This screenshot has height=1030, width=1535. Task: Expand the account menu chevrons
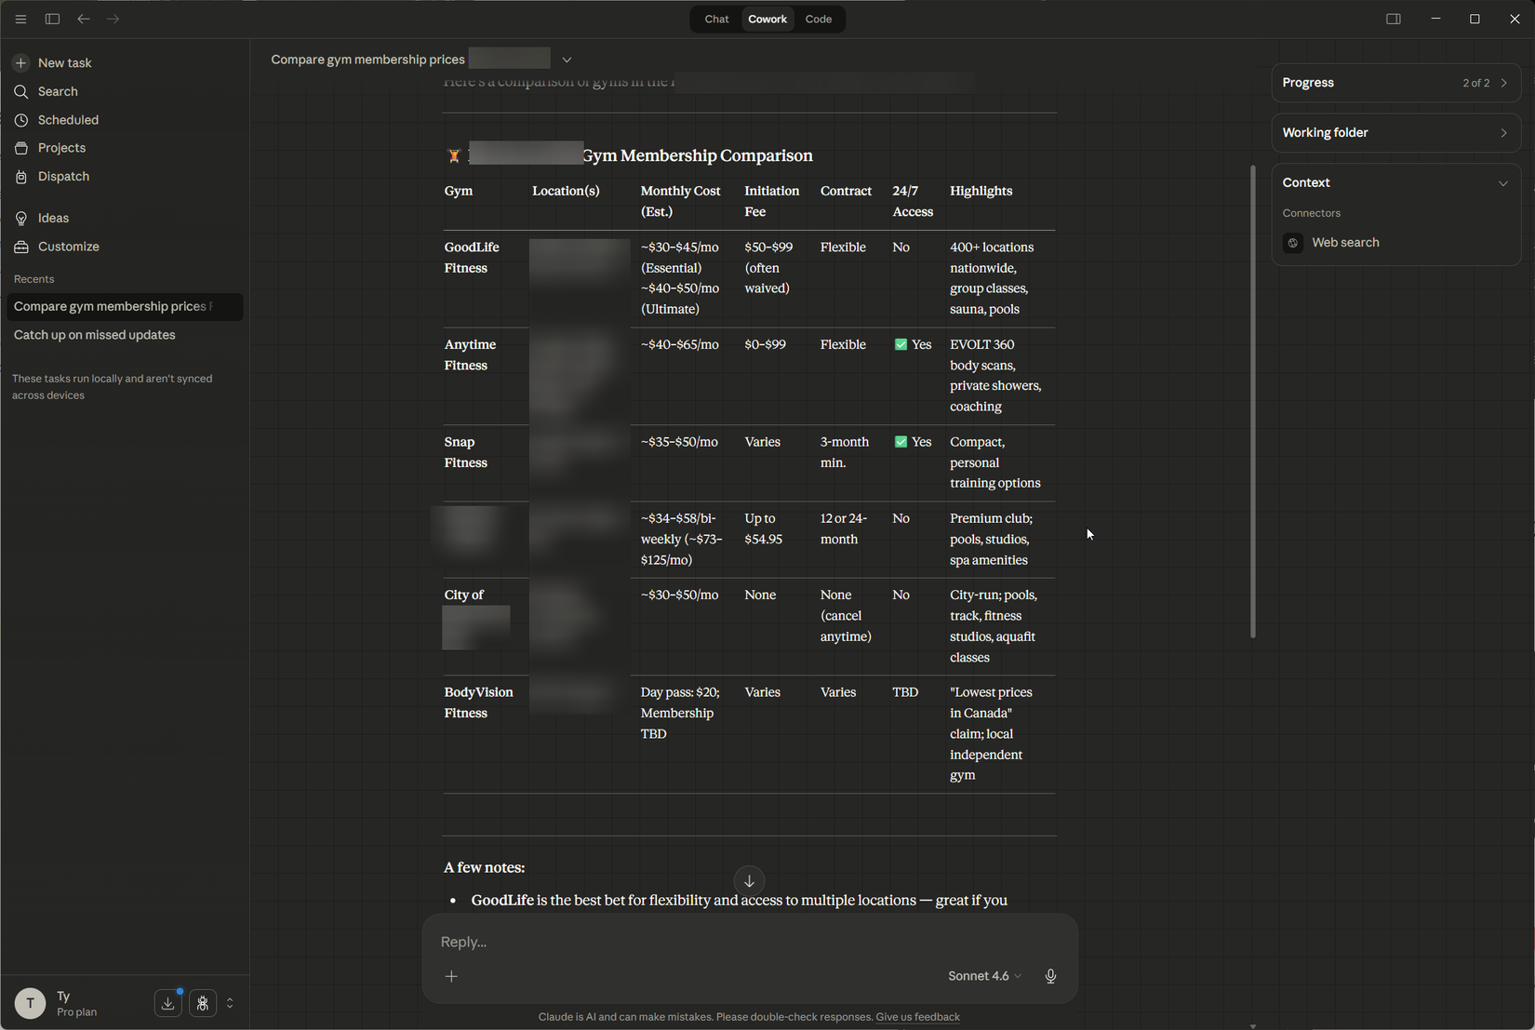[x=230, y=1003]
